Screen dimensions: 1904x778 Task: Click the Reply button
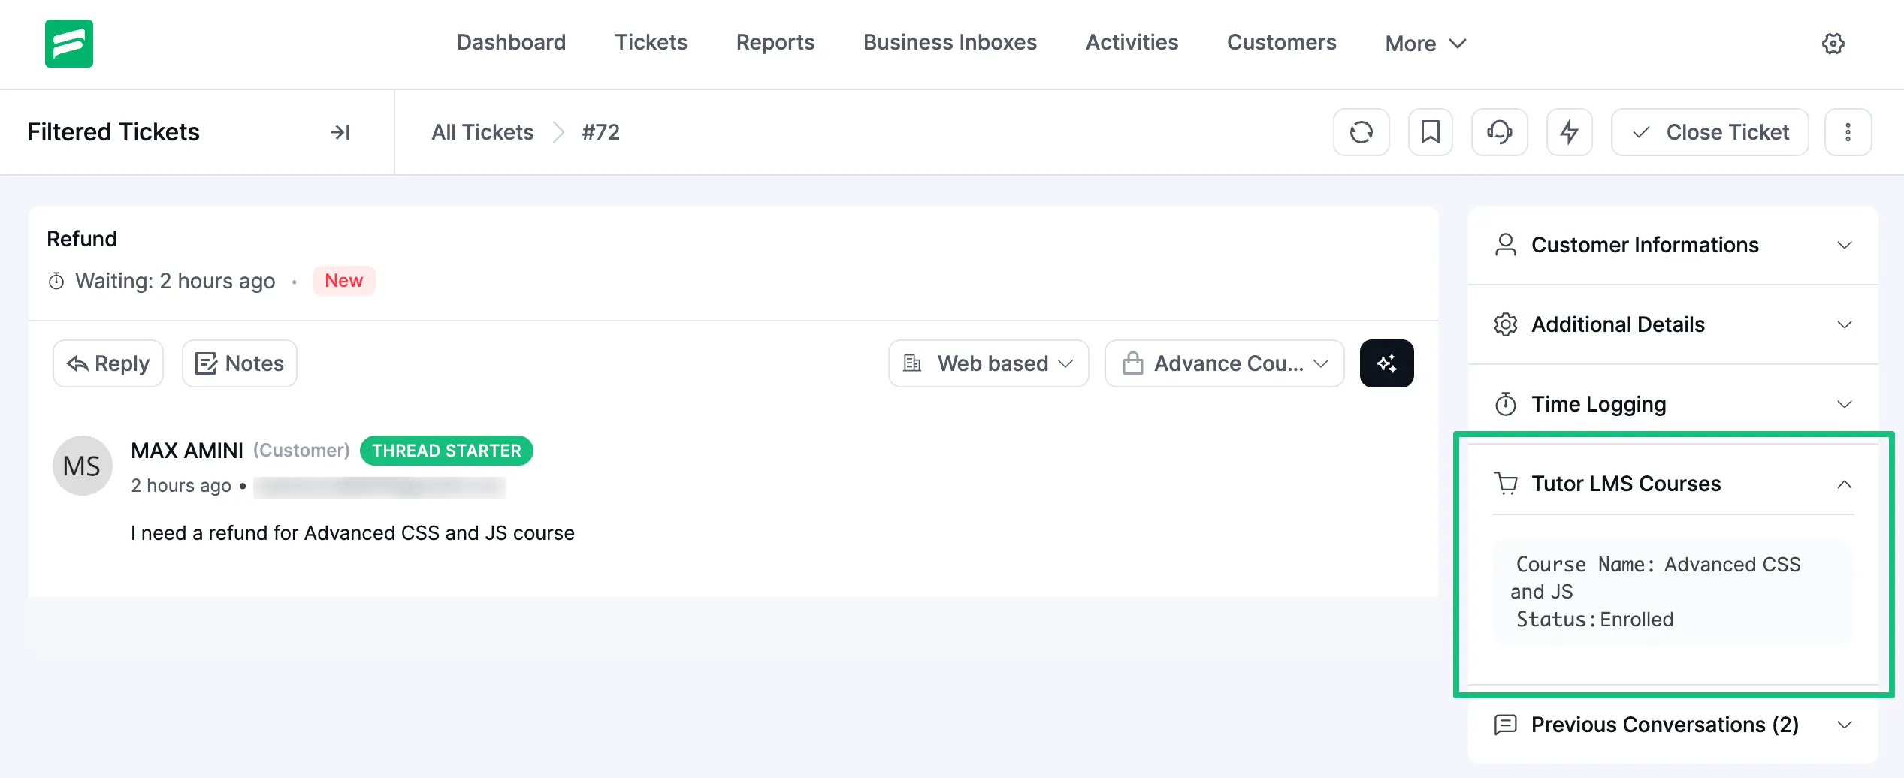coord(107,363)
